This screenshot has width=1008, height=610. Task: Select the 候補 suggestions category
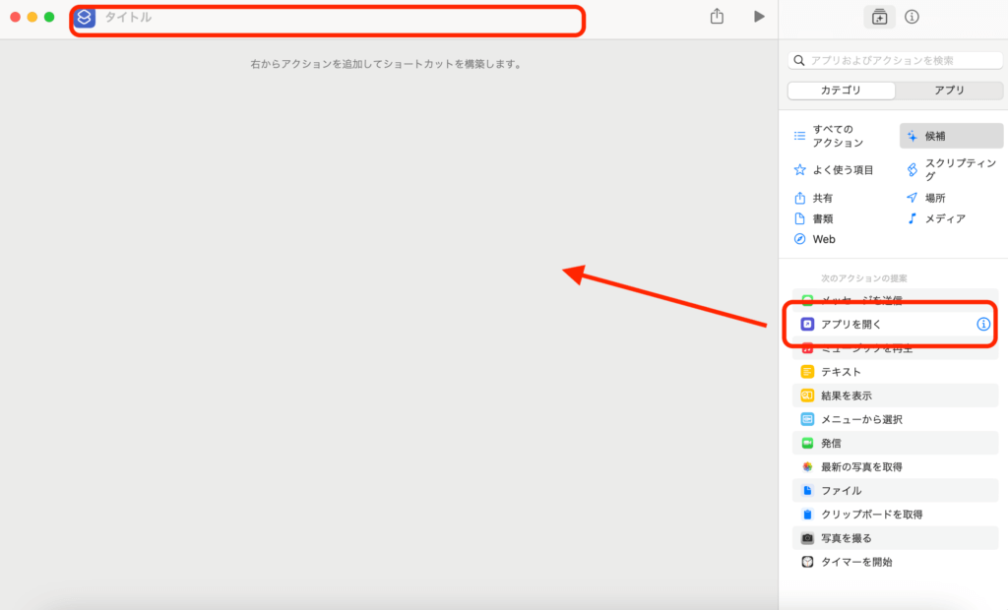(x=936, y=136)
